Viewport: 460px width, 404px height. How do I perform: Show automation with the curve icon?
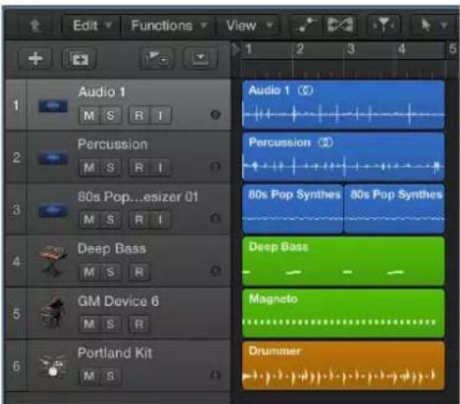306,25
